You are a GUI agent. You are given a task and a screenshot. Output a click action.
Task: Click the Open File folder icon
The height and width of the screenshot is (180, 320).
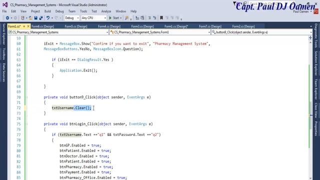(30, 18)
